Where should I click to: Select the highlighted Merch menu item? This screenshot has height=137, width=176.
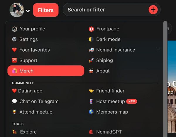tap(46, 71)
